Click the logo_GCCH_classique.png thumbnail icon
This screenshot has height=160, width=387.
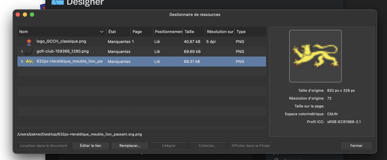[x=29, y=41]
